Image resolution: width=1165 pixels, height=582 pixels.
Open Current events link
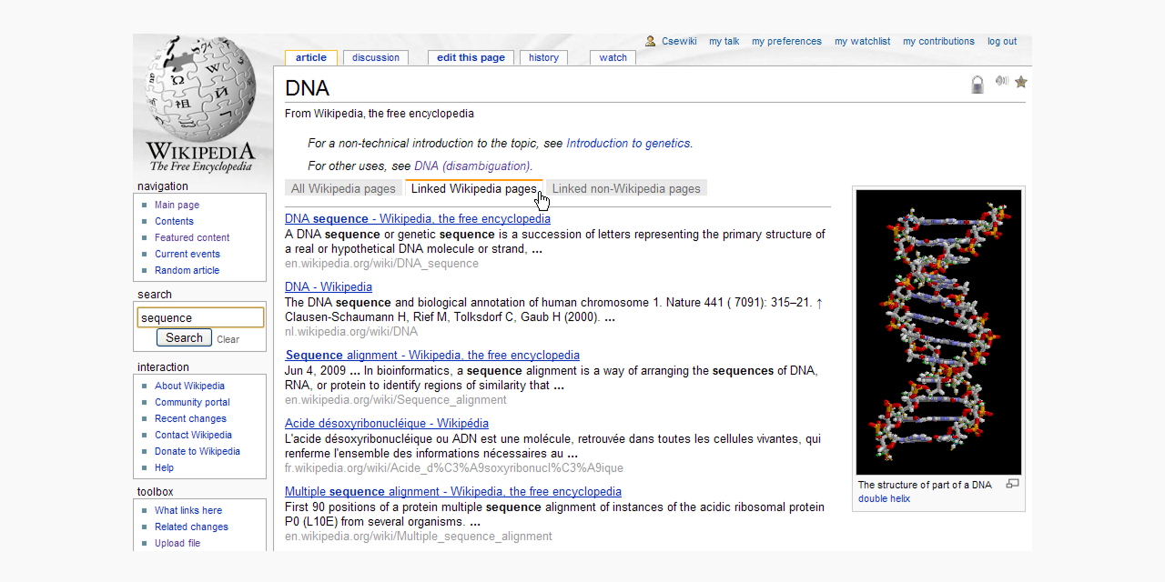(187, 254)
